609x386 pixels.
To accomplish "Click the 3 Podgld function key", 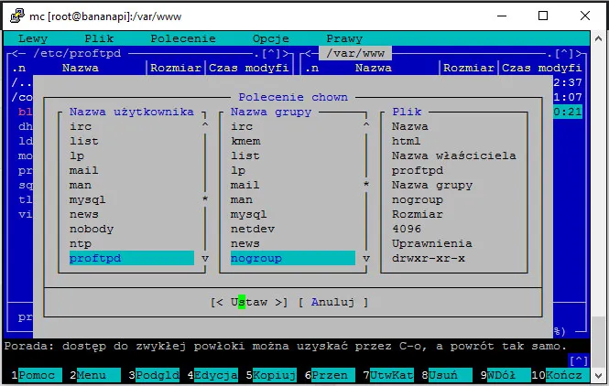I will (x=154, y=375).
